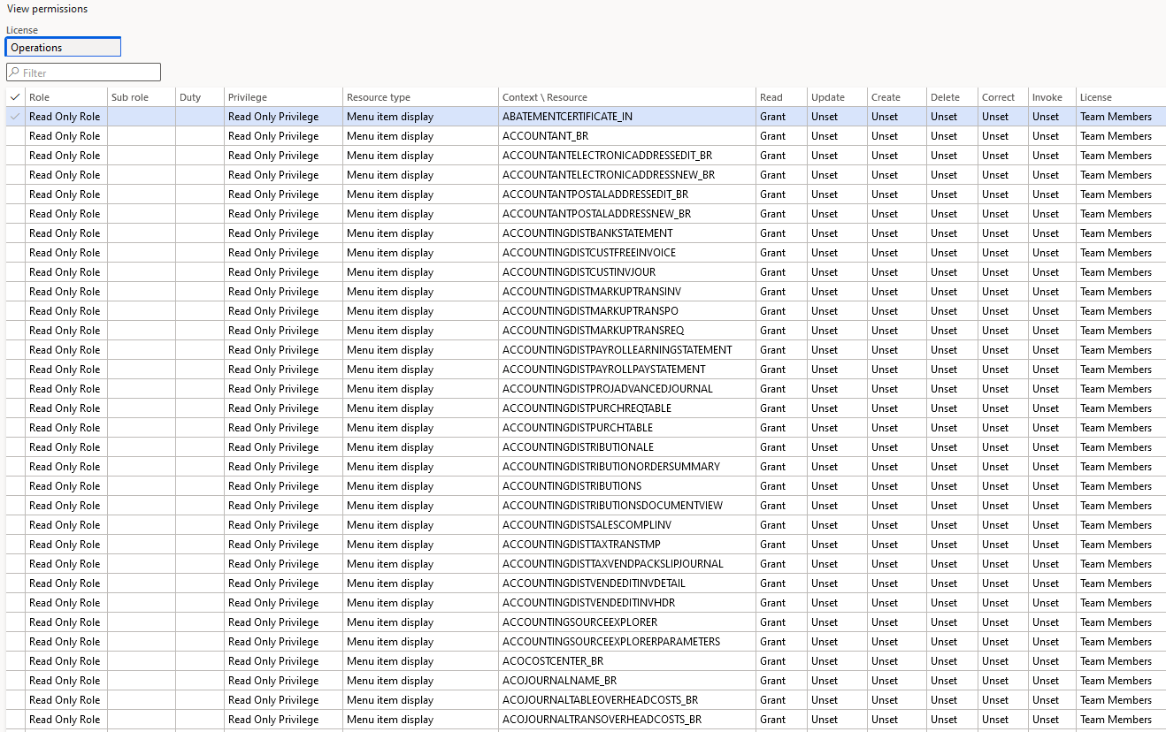Select the ACCOUNTINGDISTCUSTINVJOUR cell

click(627, 272)
